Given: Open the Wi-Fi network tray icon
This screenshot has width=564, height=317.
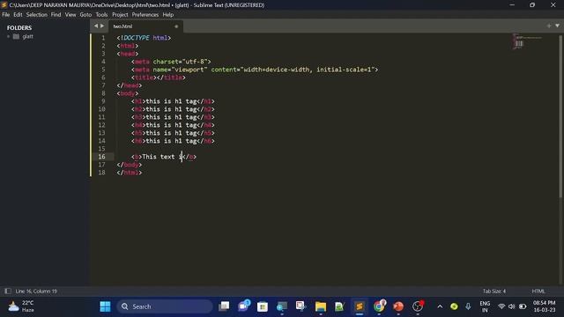Looking at the screenshot, I should coord(501,306).
